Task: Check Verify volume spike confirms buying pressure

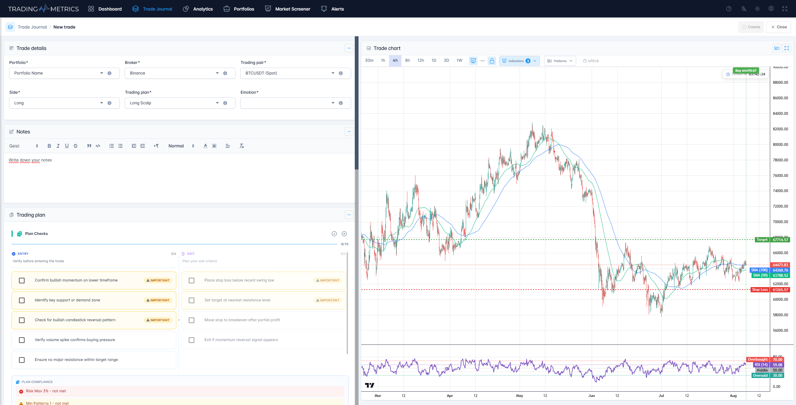Action: point(22,340)
